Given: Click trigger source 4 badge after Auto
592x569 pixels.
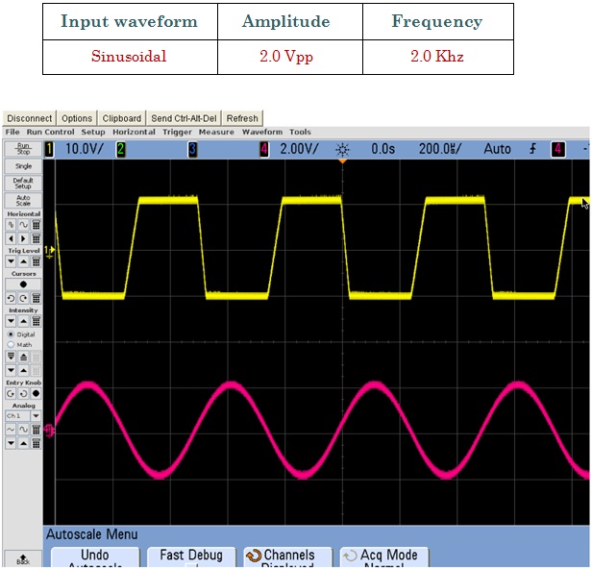Looking at the screenshot, I should (x=558, y=149).
